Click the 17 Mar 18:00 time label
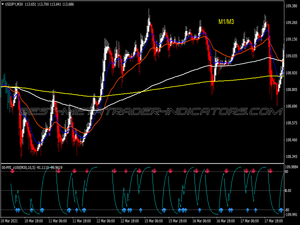The image size is (300, 225). 274,220
